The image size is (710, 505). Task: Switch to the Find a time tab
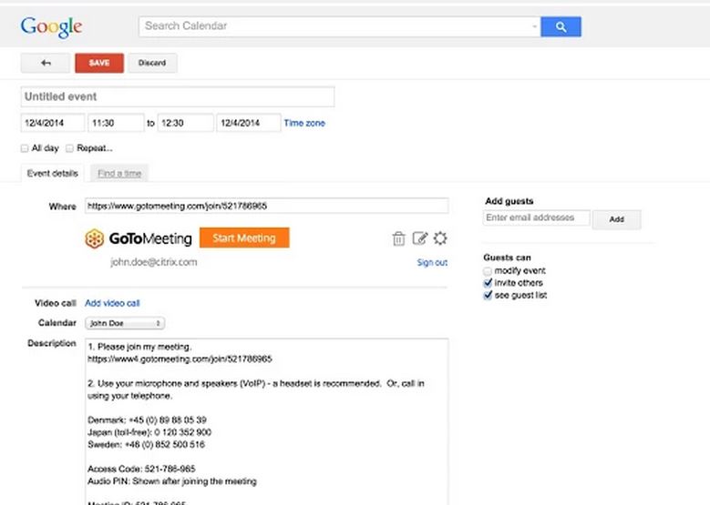(119, 174)
